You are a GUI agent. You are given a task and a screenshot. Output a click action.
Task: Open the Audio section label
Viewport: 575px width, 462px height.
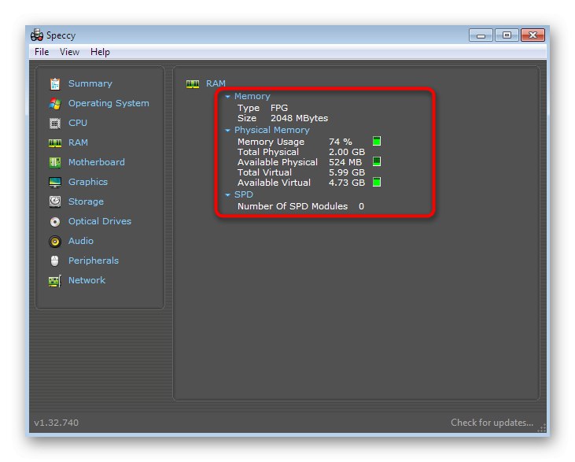click(x=81, y=241)
